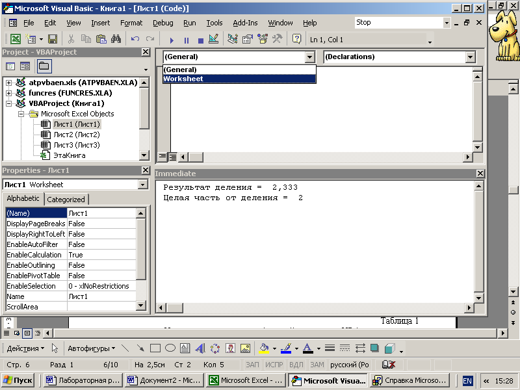Image resolution: width=520 pixels, height=390 pixels.
Task: Switch to Full Module View at code bottom
Action: pyautogui.click(x=172, y=157)
